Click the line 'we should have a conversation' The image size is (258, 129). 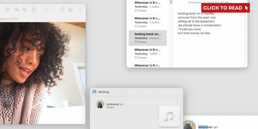200,25
